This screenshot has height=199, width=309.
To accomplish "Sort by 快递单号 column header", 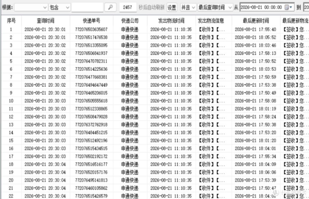I will pyautogui.click(x=92, y=21).
